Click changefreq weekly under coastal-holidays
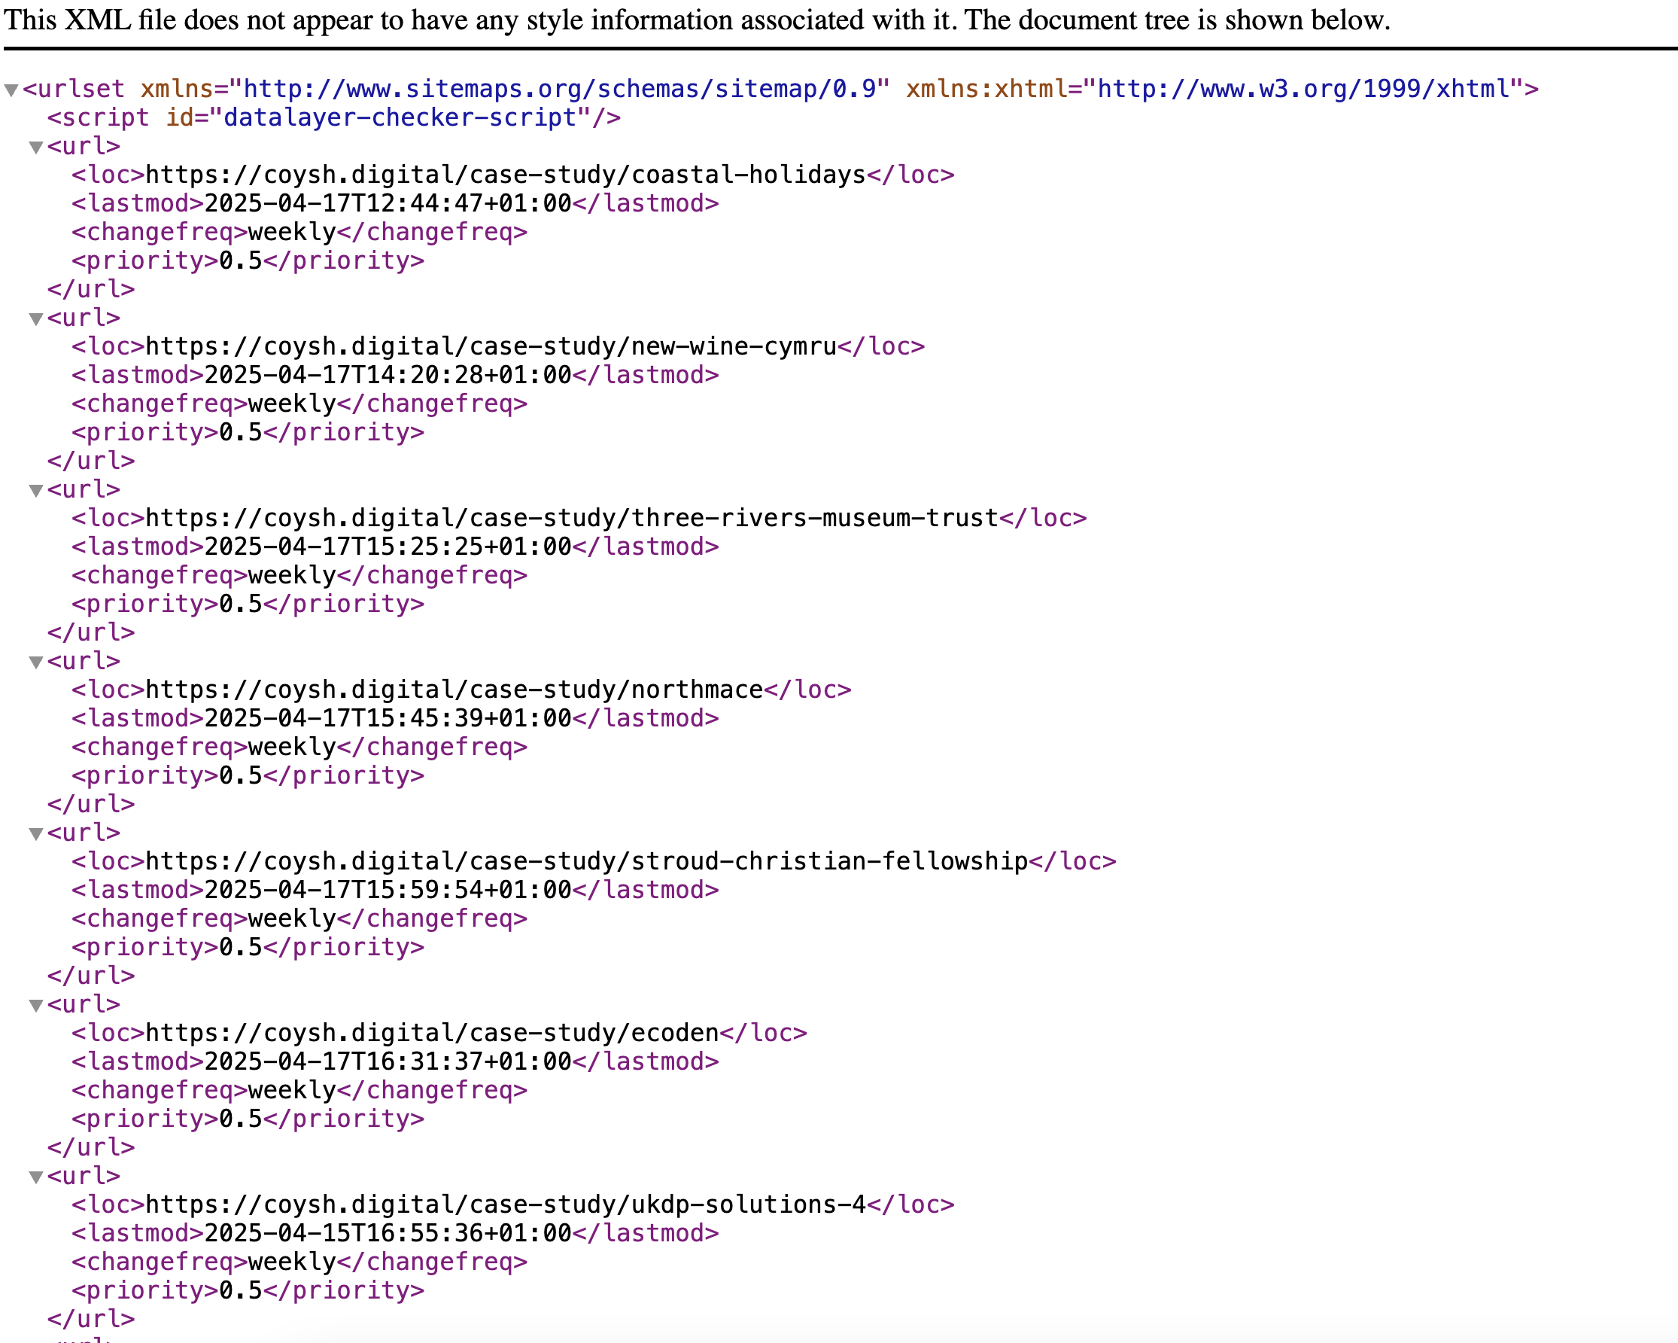 pyautogui.click(x=292, y=232)
